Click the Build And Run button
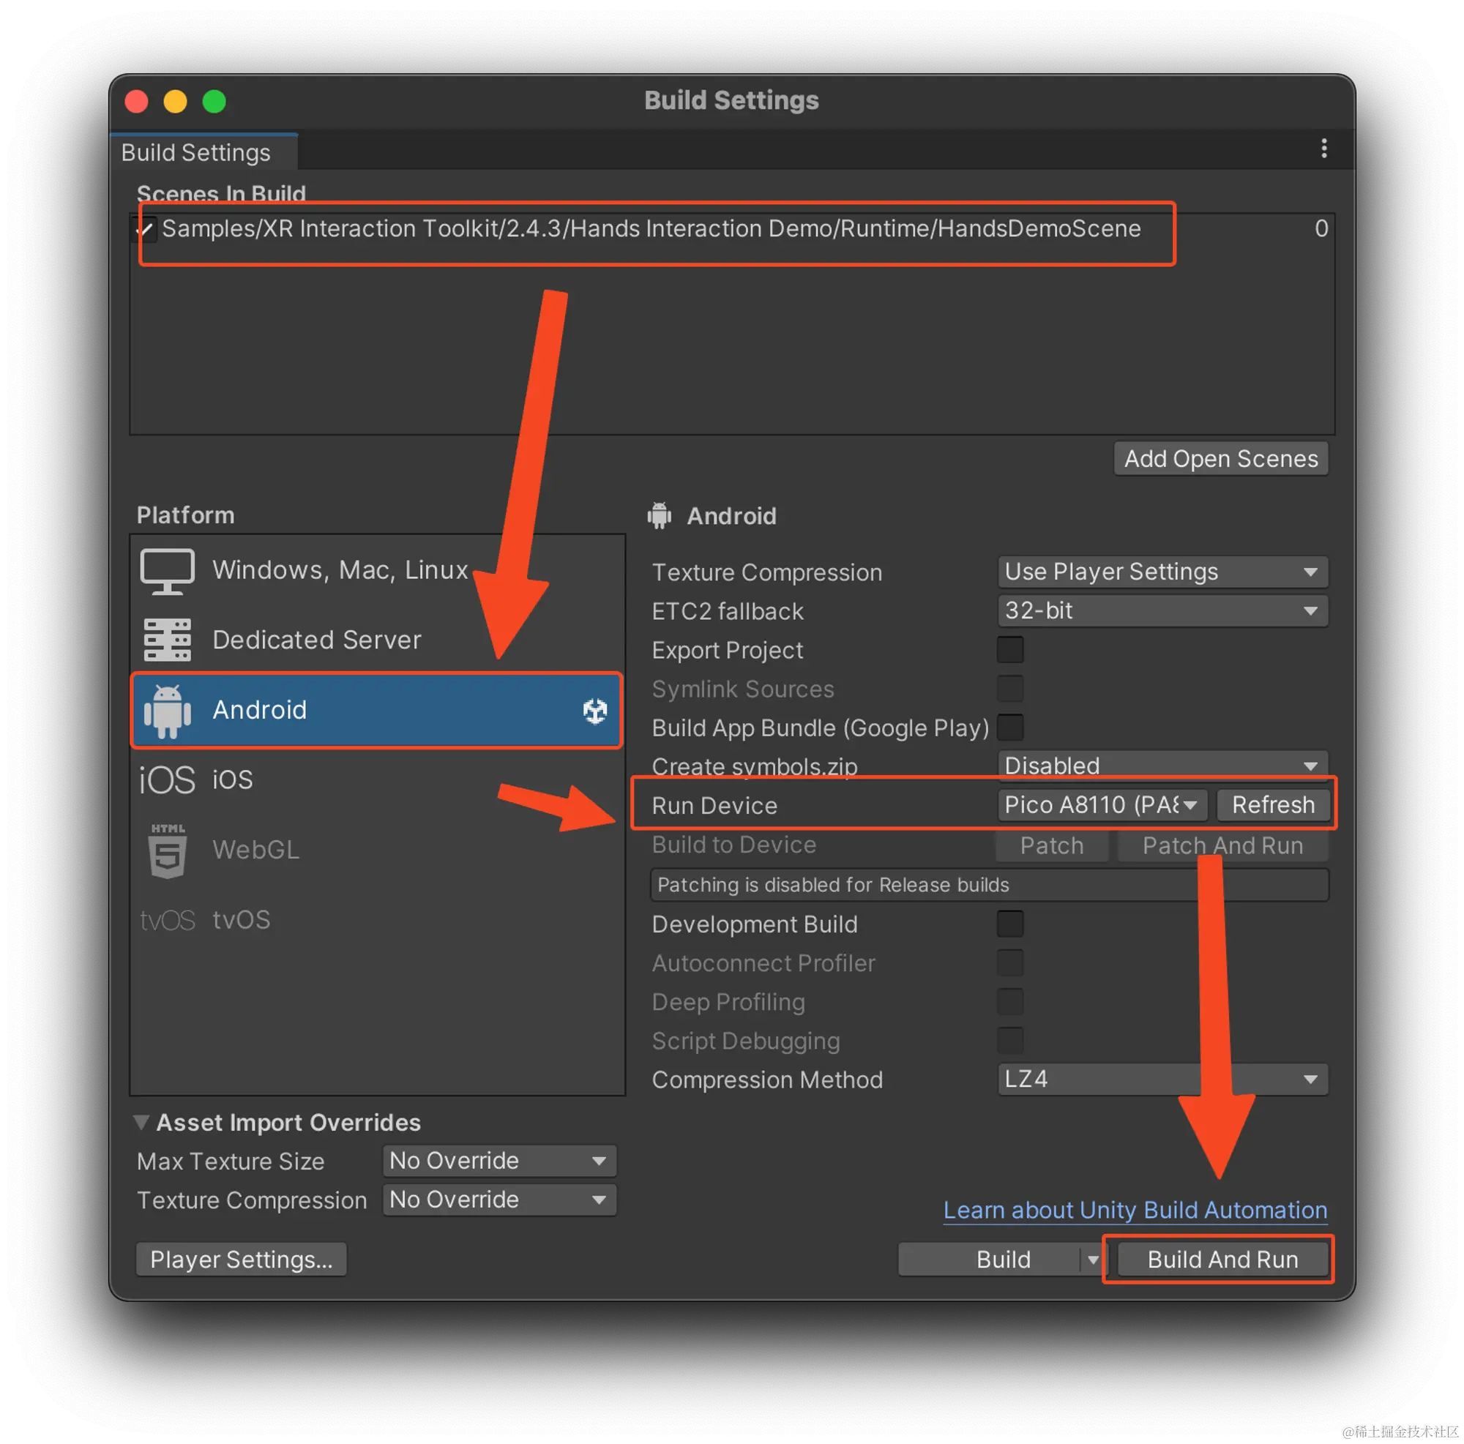1464x1444 pixels. coord(1222,1259)
